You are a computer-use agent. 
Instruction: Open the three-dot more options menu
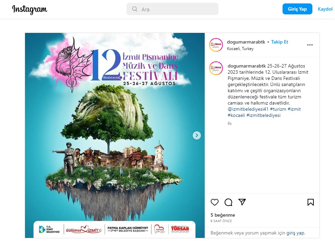tap(310, 45)
